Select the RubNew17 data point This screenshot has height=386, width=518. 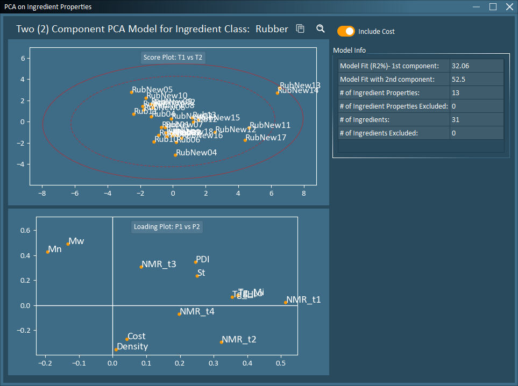245,140
